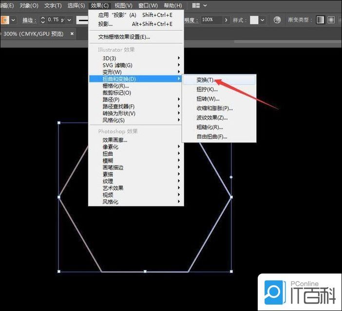Screen dimensions: 342x311
Task: Click the 变换(T) submenu item
Action: [x=205, y=80]
